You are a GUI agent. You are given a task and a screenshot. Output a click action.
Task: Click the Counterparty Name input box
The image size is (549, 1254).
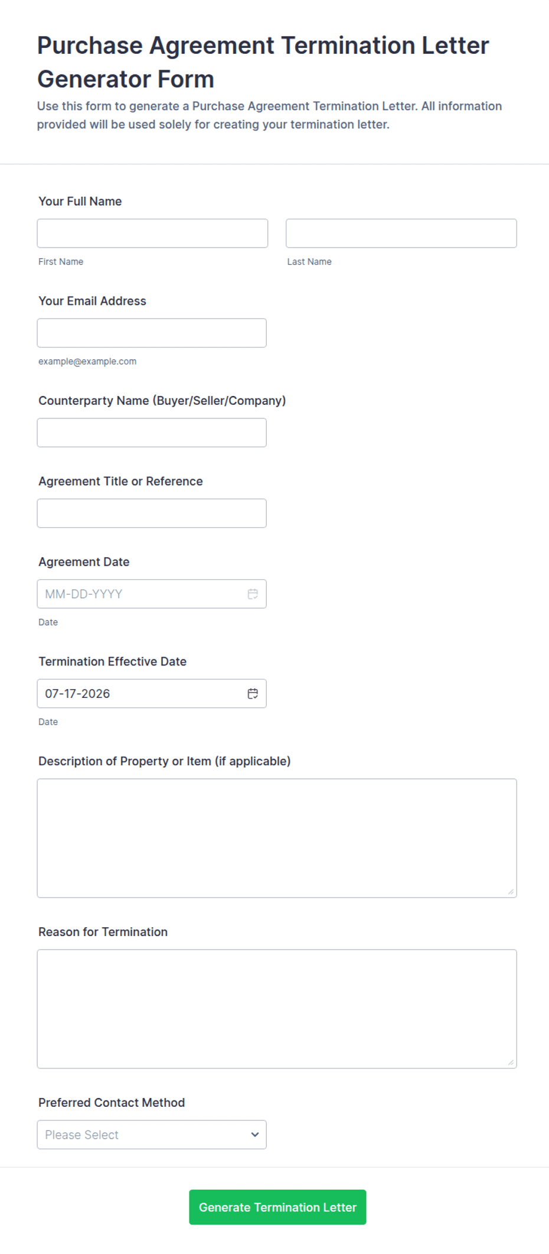click(x=152, y=433)
